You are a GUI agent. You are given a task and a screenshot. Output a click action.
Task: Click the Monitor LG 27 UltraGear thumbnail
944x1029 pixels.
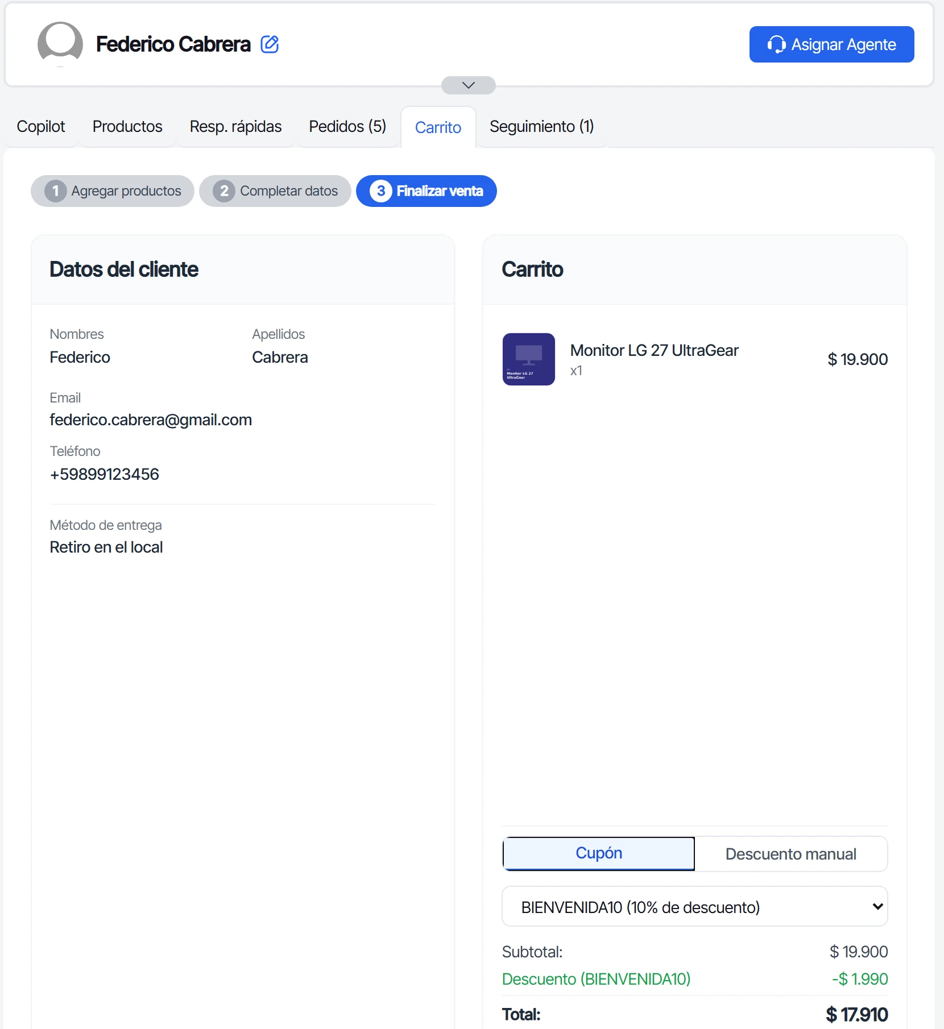point(529,359)
